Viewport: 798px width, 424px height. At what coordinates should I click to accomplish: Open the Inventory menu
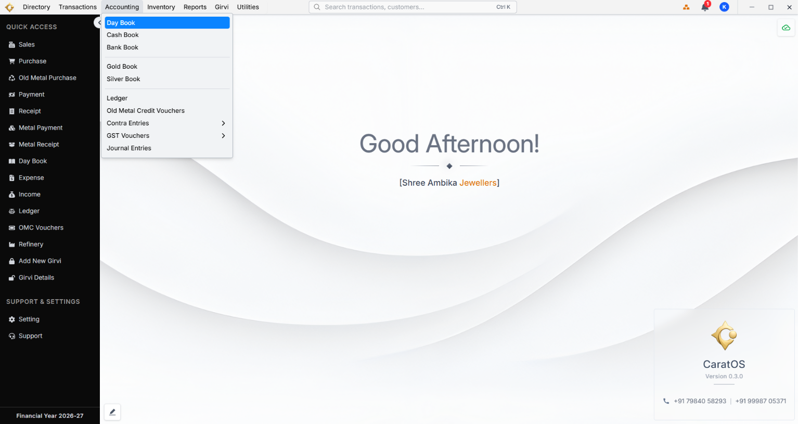161,7
